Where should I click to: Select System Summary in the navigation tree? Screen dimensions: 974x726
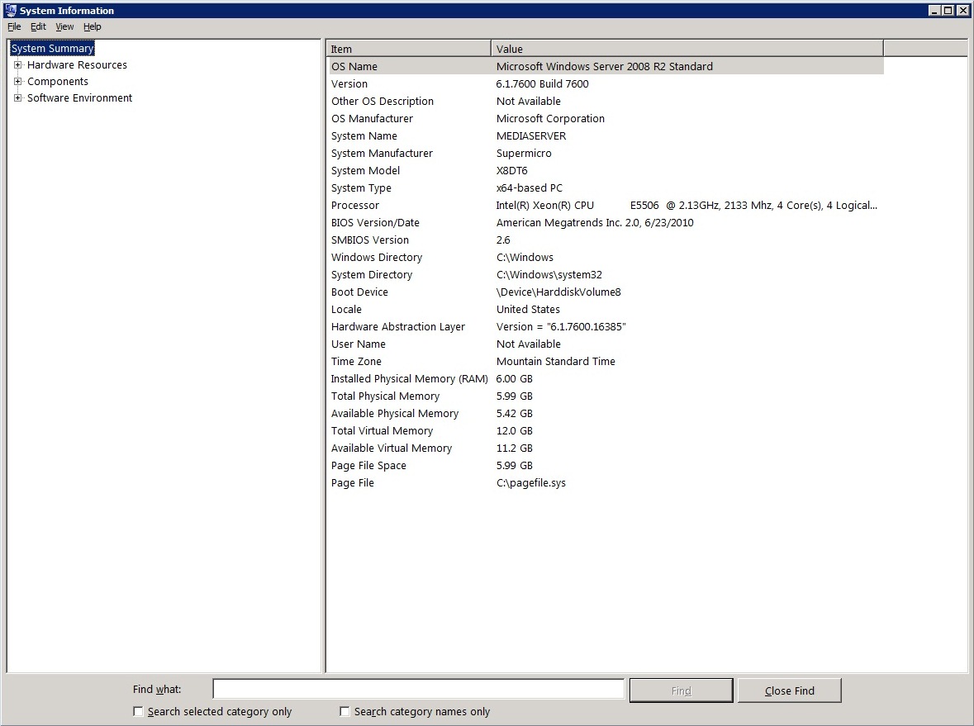[51, 48]
